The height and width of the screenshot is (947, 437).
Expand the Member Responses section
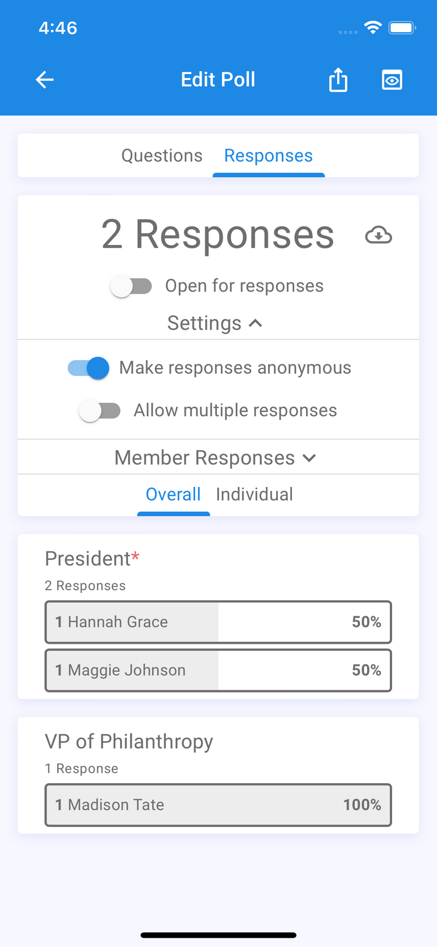coord(215,458)
